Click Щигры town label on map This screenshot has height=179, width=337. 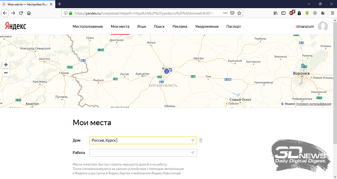[x=198, y=58]
